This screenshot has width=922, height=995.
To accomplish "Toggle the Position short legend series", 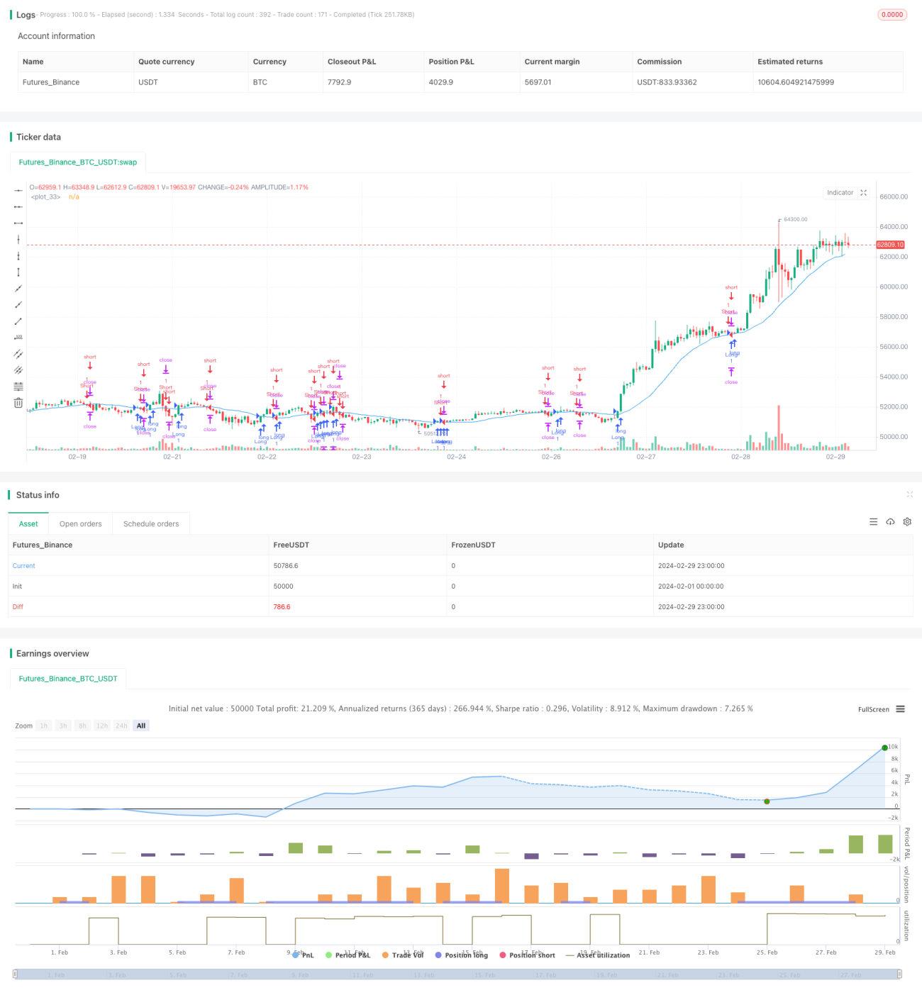I will 528,955.
